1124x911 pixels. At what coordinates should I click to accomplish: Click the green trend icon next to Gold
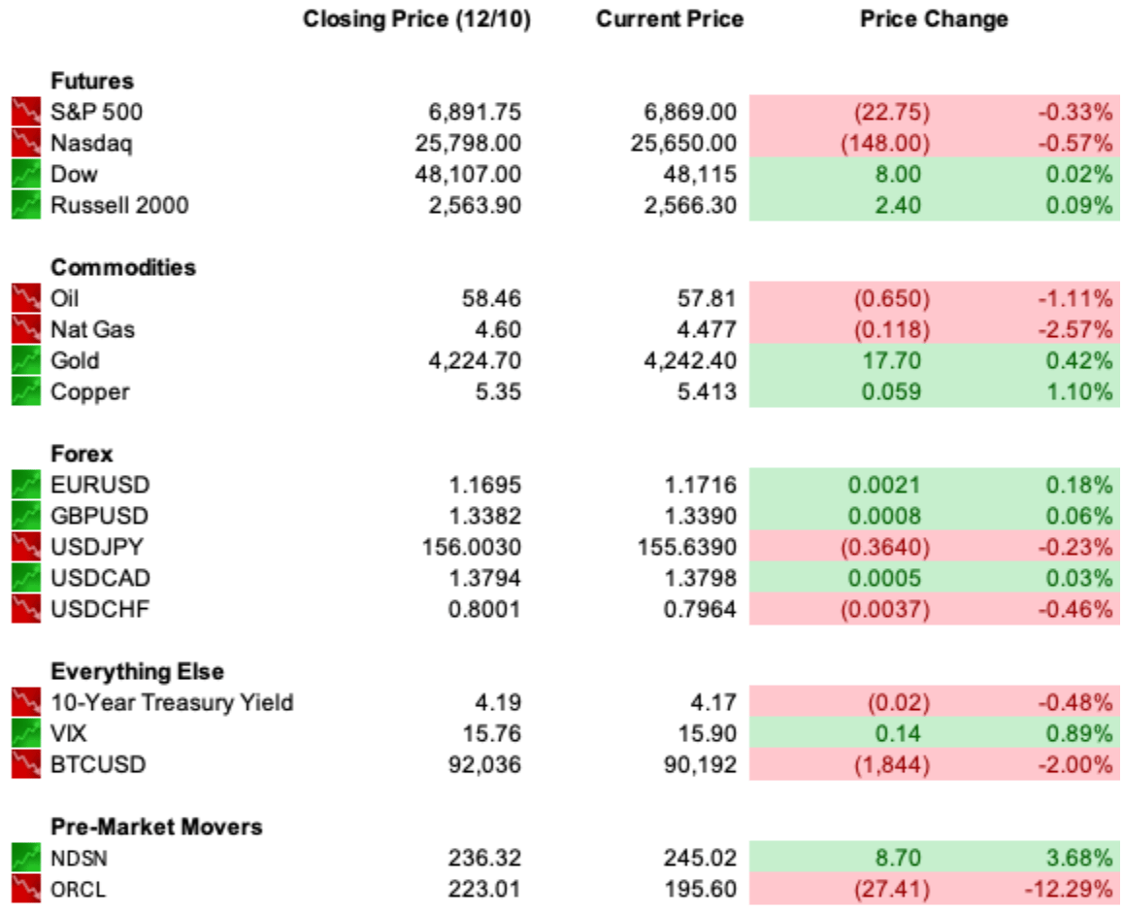(26, 361)
